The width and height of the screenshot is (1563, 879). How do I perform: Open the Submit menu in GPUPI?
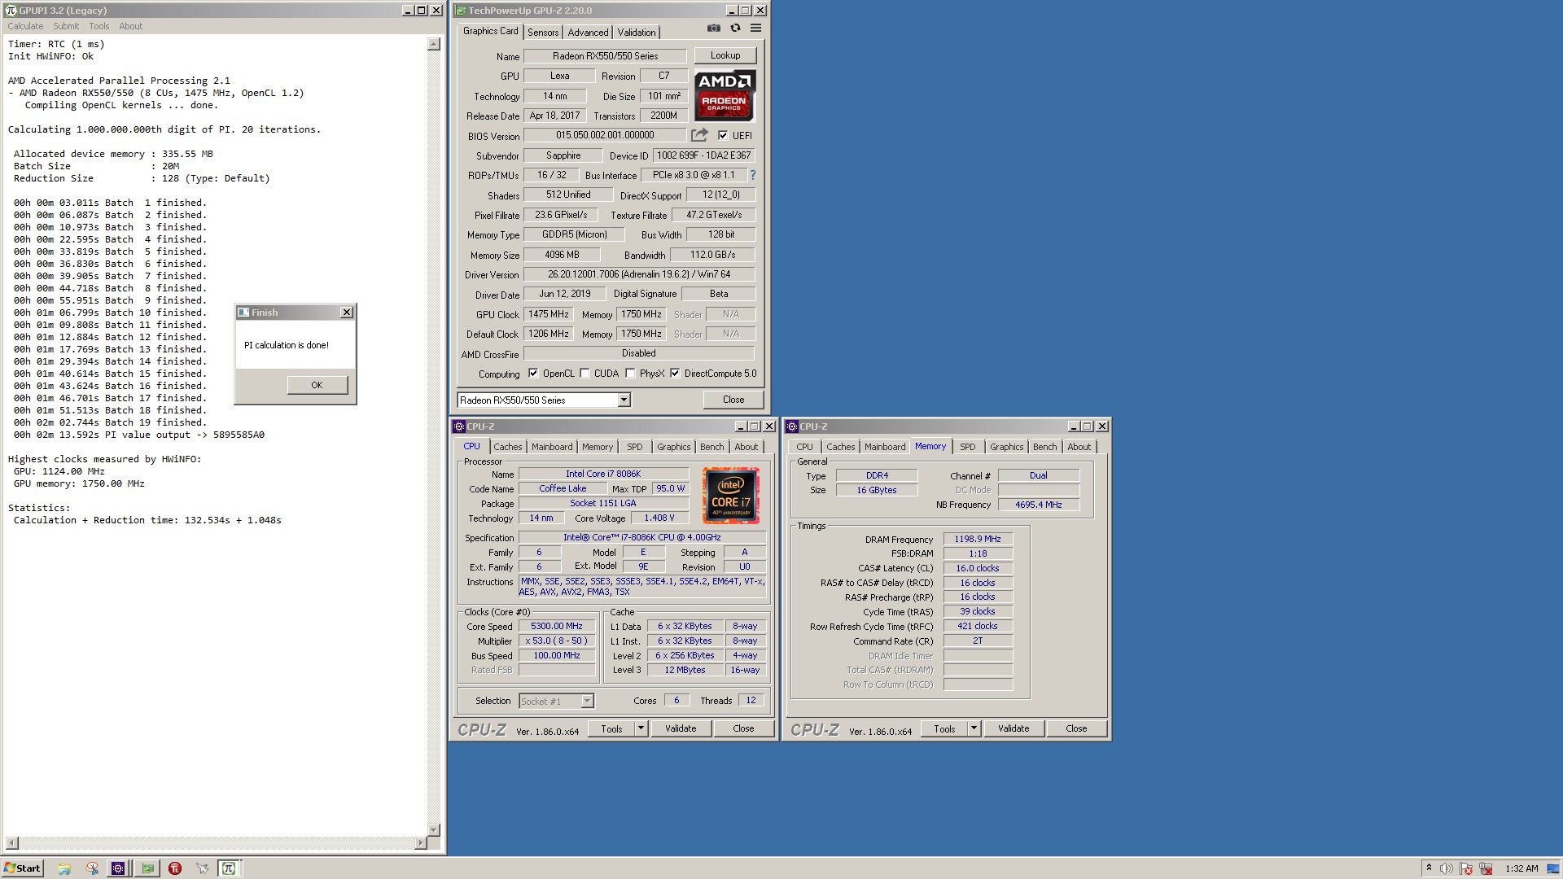point(66,26)
